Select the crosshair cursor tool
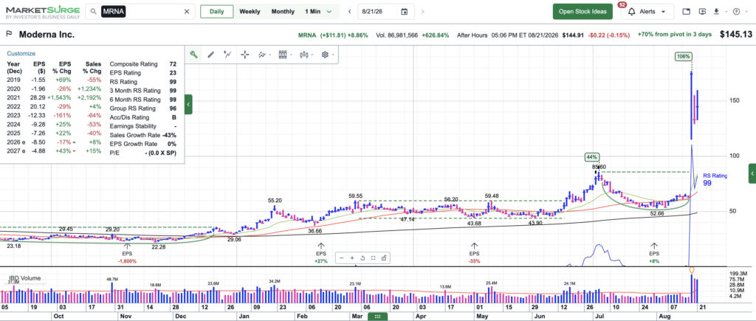This screenshot has height=321, width=756. tap(244, 55)
